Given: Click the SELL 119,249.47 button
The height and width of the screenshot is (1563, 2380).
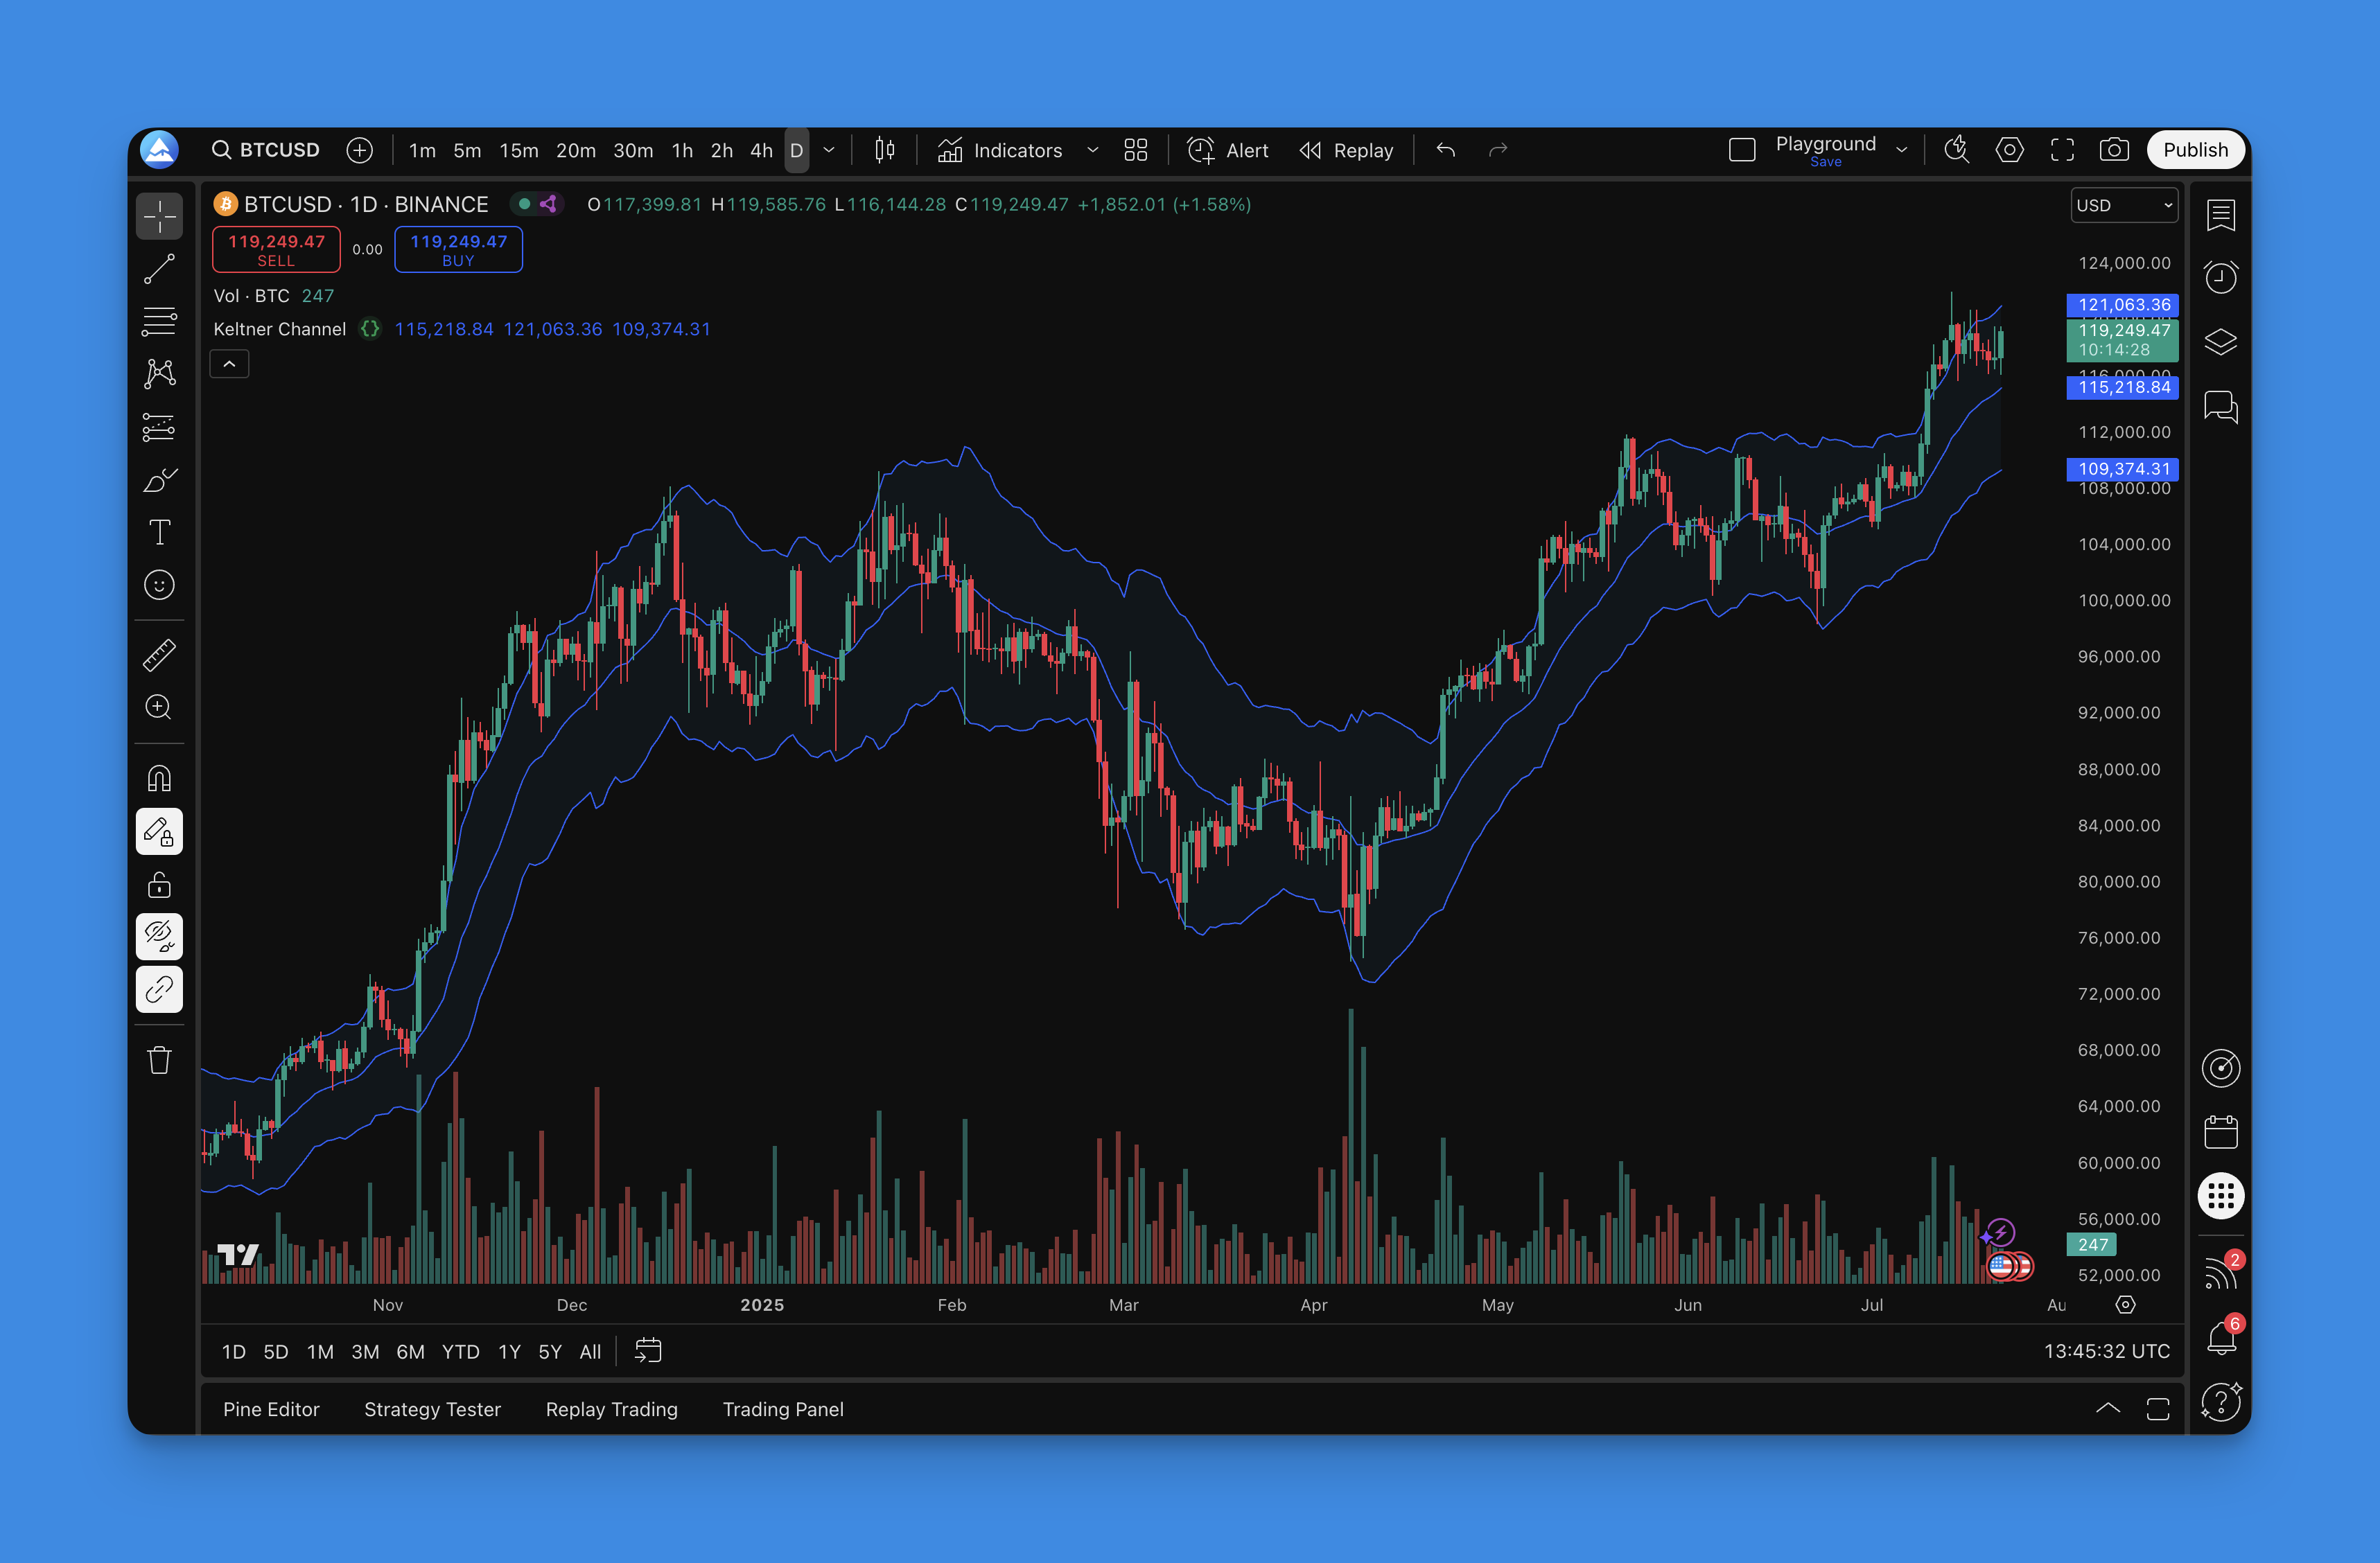Looking at the screenshot, I should coord(276,249).
